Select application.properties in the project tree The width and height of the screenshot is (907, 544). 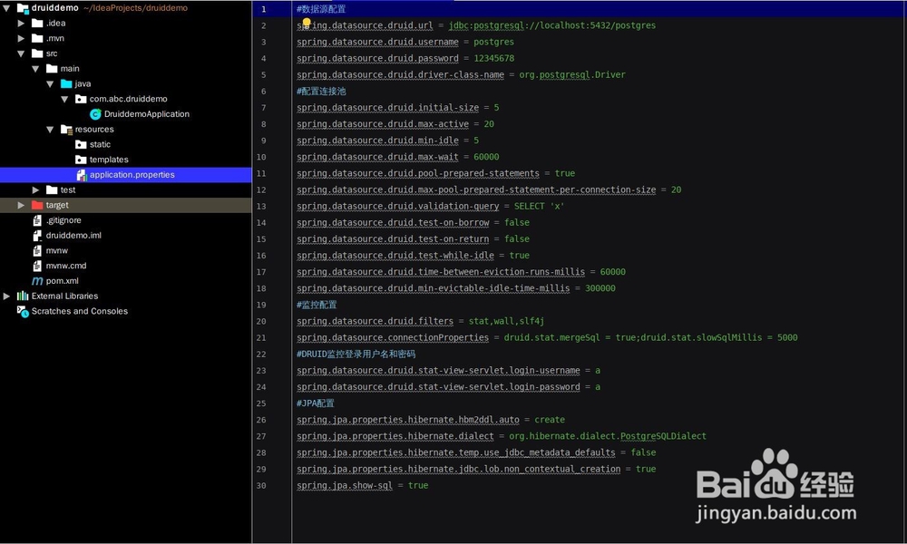click(x=132, y=175)
